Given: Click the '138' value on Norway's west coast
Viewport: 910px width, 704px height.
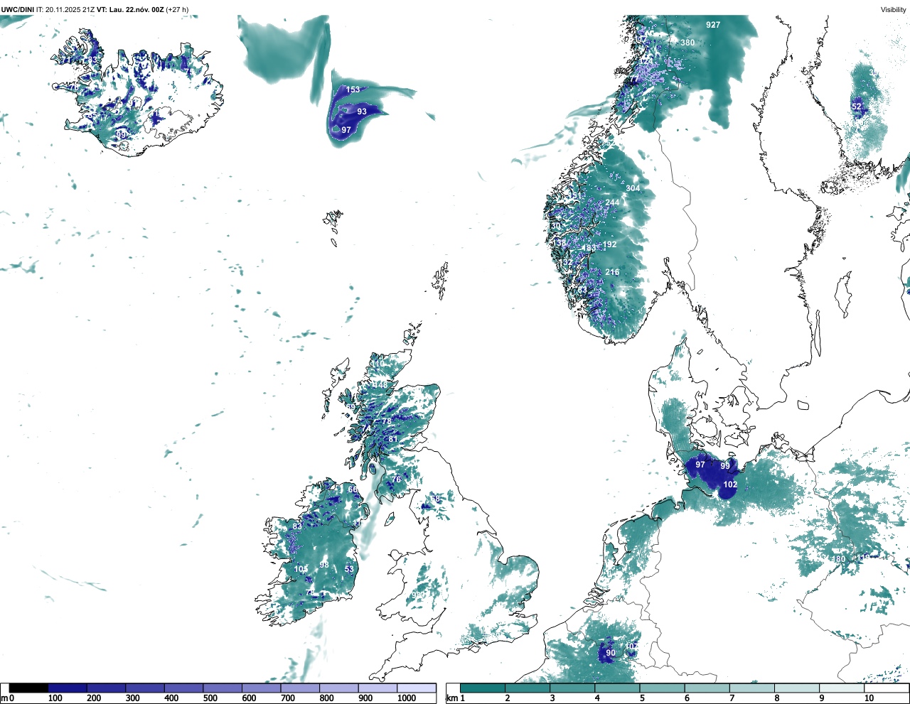Looking at the screenshot, I should (560, 243).
